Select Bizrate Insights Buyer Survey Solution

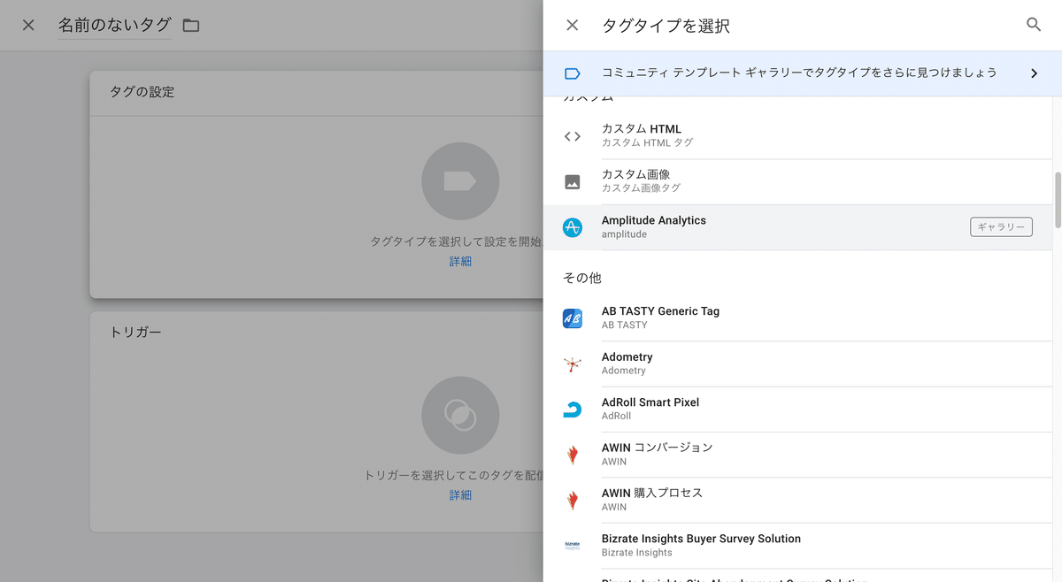coord(797,546)
